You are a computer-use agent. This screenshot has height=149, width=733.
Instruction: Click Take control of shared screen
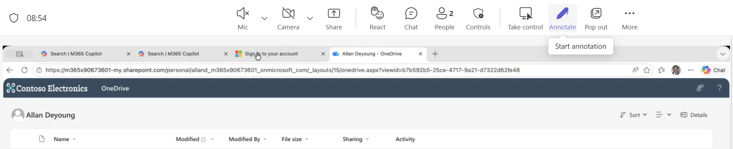tap(525, 18)
